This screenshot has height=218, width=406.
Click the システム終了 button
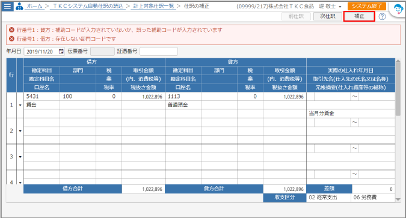[367, 6]
